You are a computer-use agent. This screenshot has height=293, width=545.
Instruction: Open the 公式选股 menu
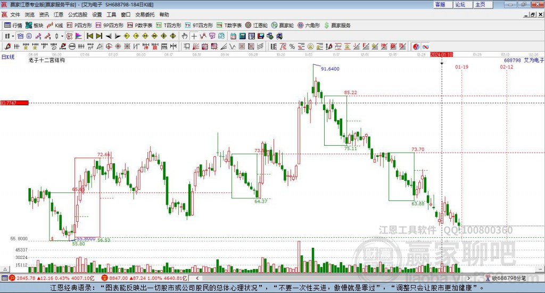(x=78, y=14)
